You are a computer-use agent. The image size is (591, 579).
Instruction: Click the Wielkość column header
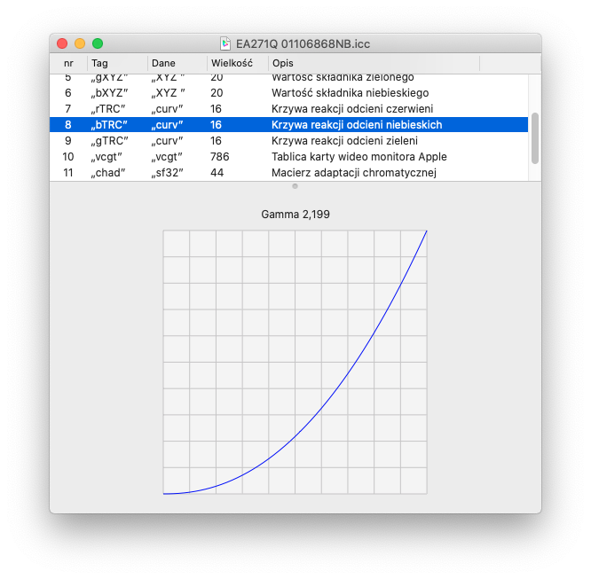(x=236, y=64)
